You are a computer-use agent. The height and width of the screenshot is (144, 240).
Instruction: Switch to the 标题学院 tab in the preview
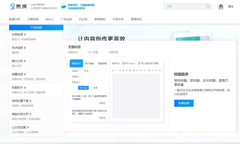click(x=102, y=63)
